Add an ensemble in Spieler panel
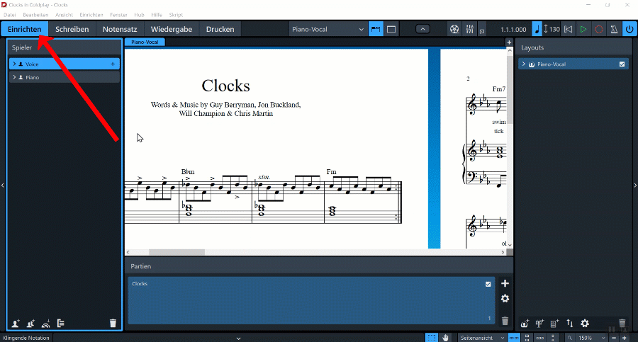Viewport: 638px width, 342px height. (45, 324)
